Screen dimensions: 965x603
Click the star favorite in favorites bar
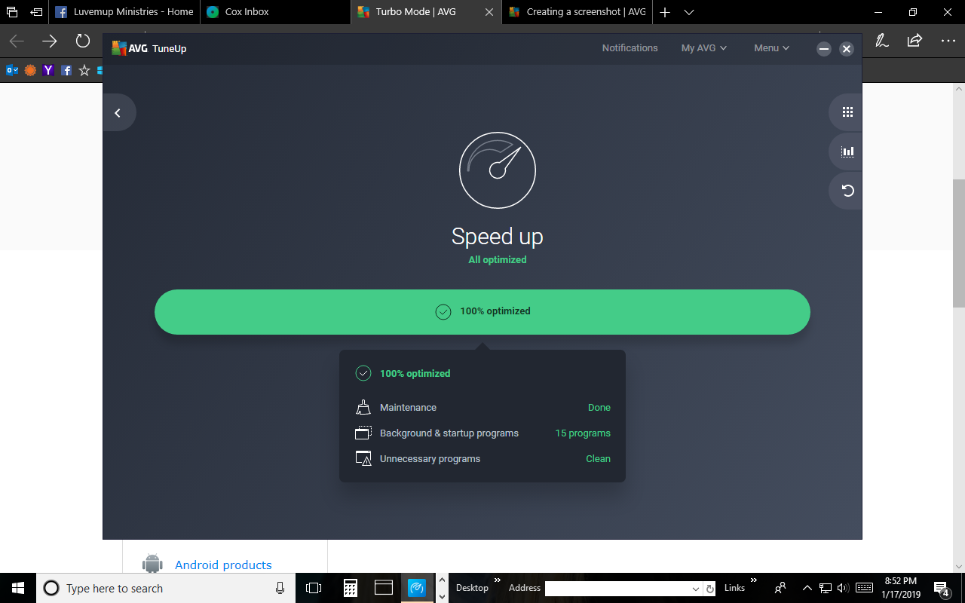(x=84, y=70)
